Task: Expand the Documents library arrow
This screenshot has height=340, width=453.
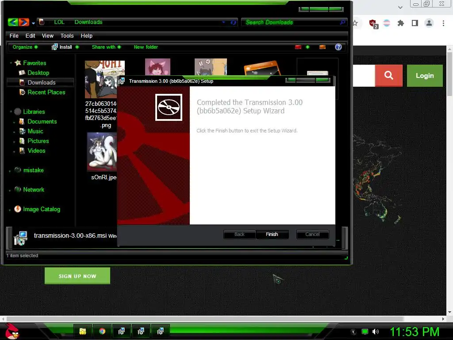Action: pos(14,122)
